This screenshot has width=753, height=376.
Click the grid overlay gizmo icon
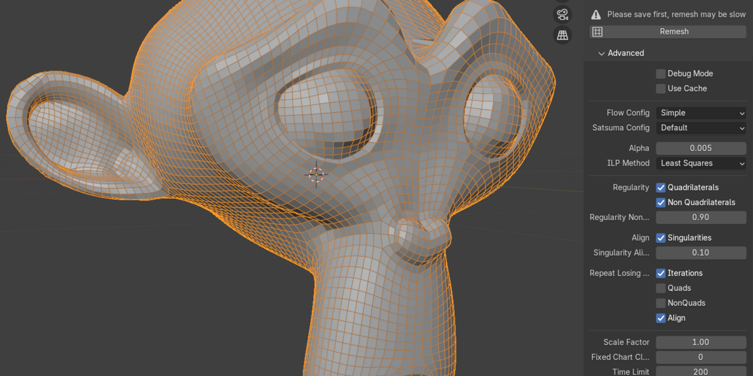[x=562, y=35]
